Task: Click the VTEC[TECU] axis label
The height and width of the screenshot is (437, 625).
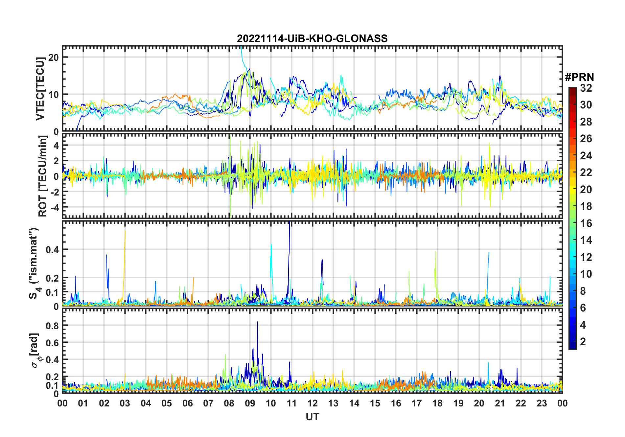Action: [40, 89]
